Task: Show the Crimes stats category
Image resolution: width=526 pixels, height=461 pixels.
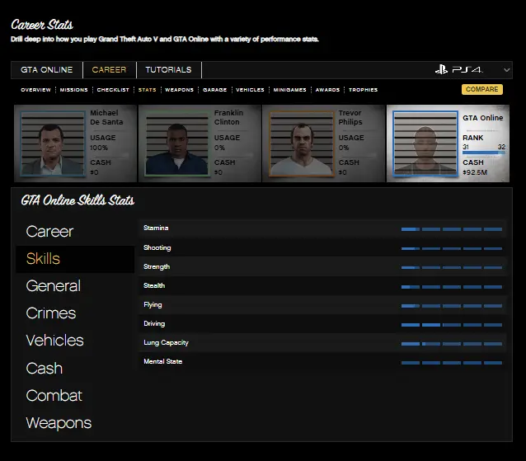Action: tap(50, 313)
